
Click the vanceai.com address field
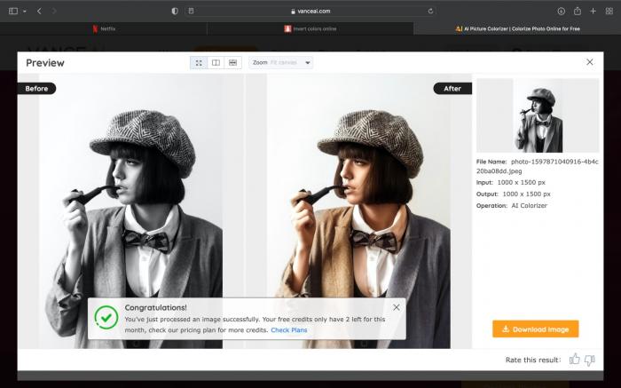tap(310, 11)
